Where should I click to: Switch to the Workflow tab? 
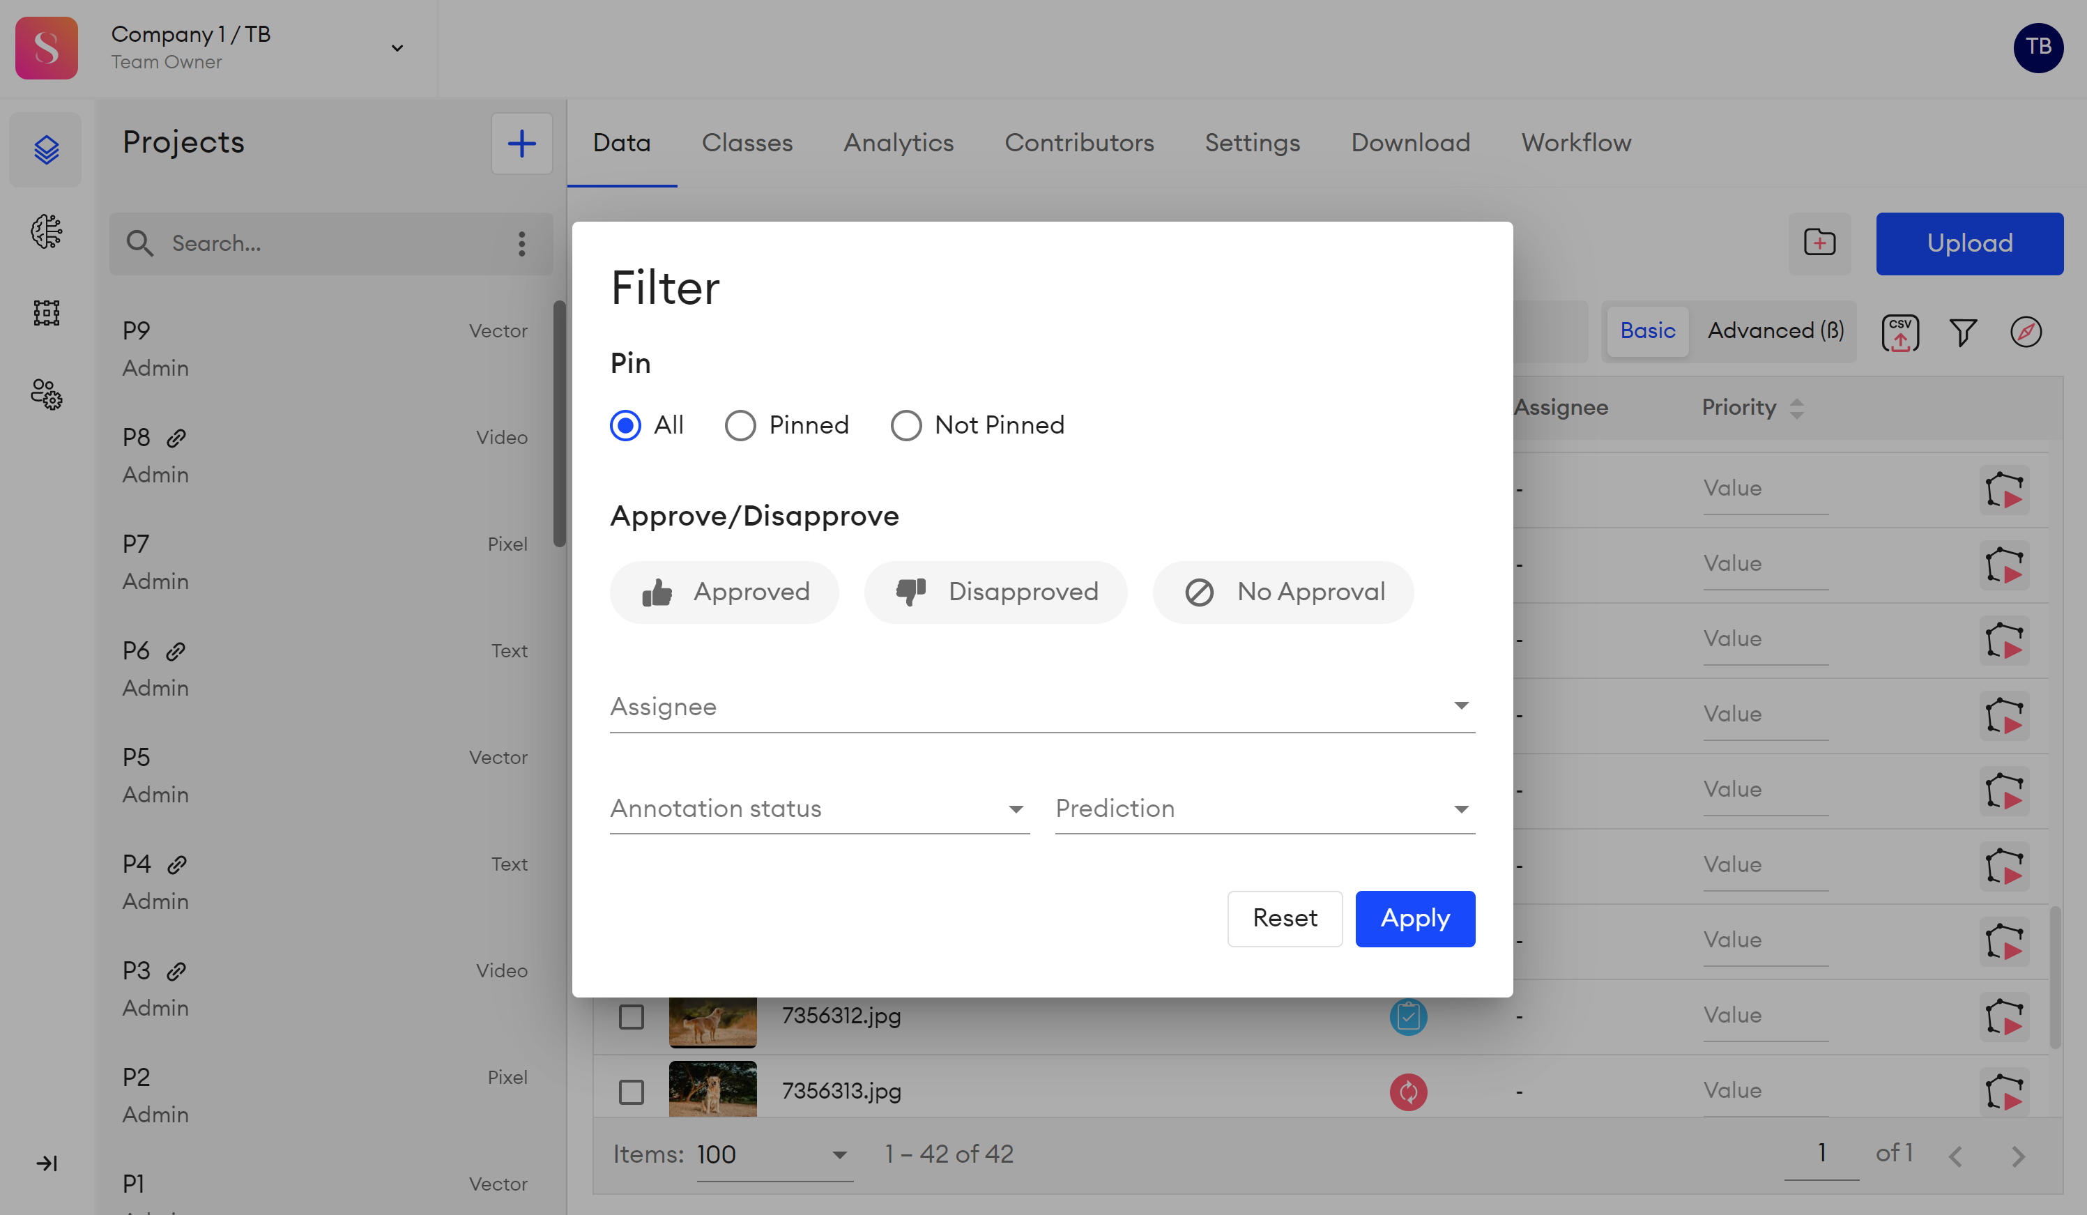pyautogui.click(x=1576, y=144)
